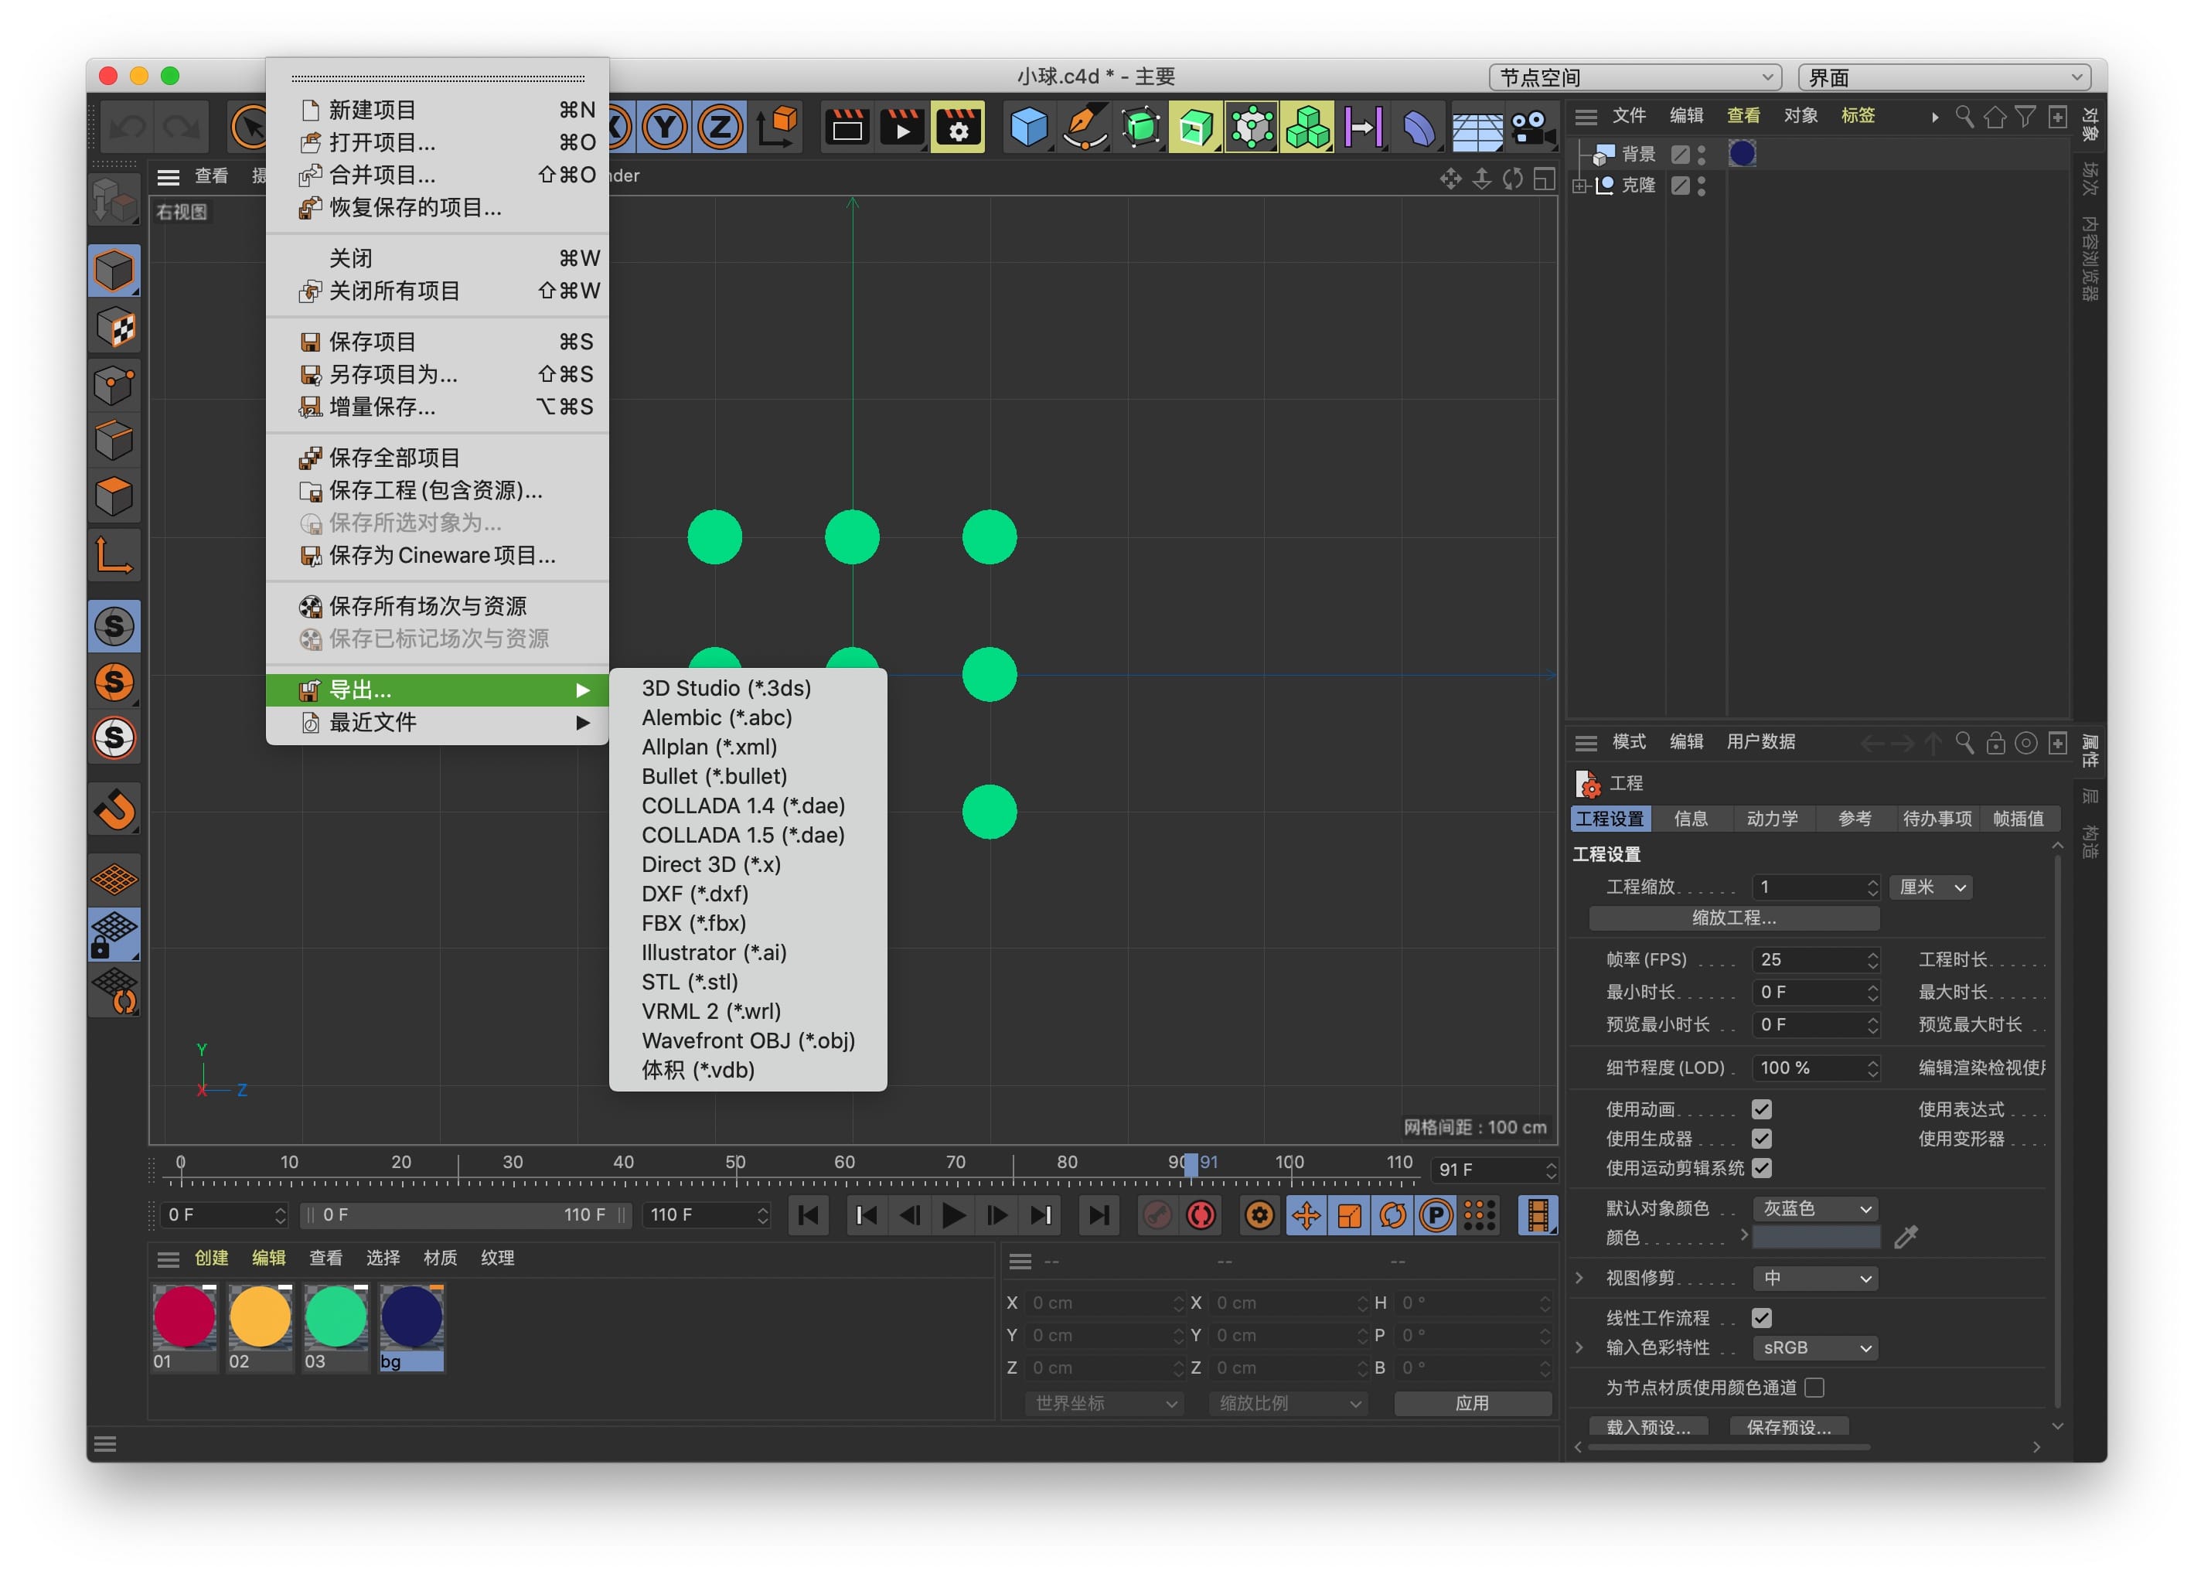2194x1577 pixels.
Task: Select the Texture mode checkered cube icon
Action: (115, 328)
